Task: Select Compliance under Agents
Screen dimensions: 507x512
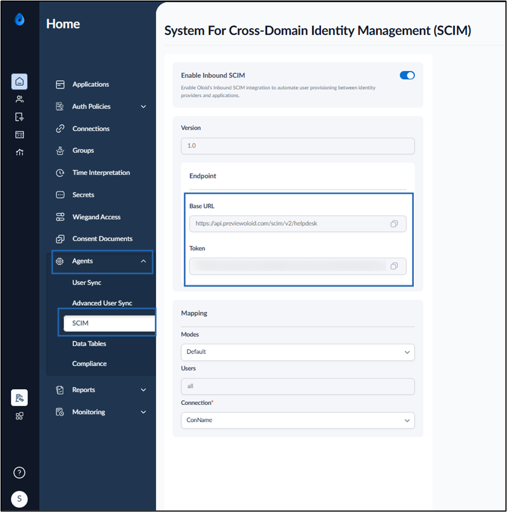Action: [x=89, y=364]
